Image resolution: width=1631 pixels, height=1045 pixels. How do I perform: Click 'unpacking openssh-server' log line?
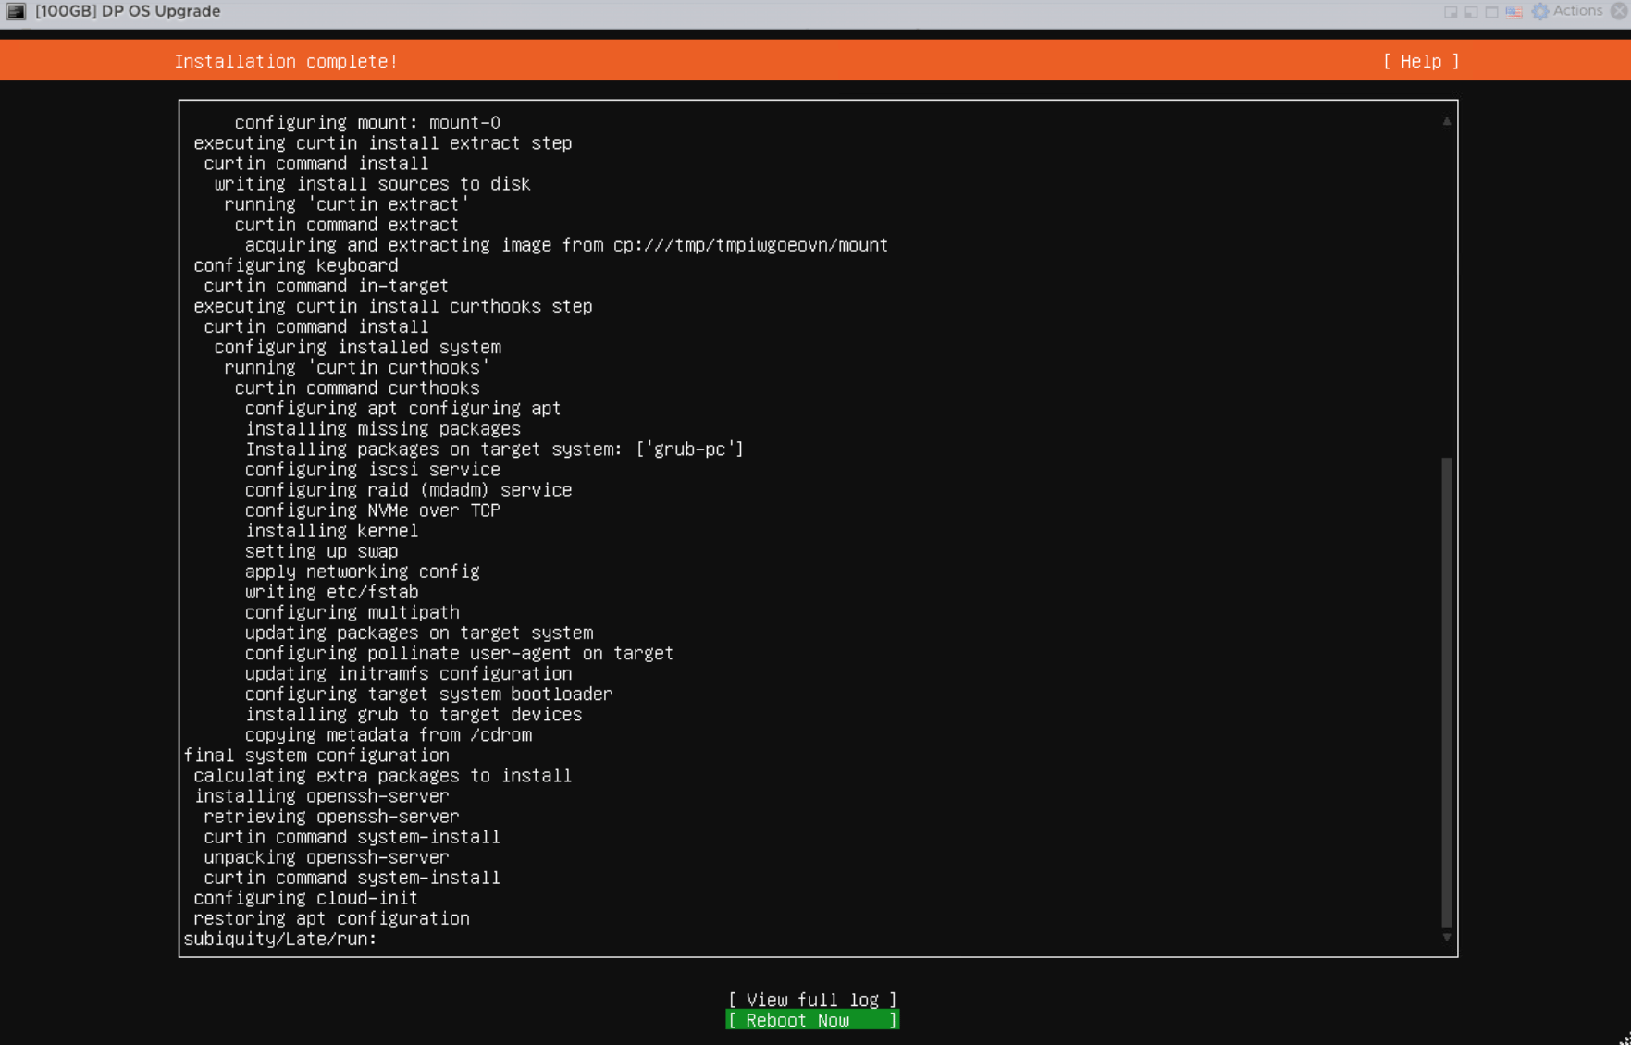click(326, 857)
